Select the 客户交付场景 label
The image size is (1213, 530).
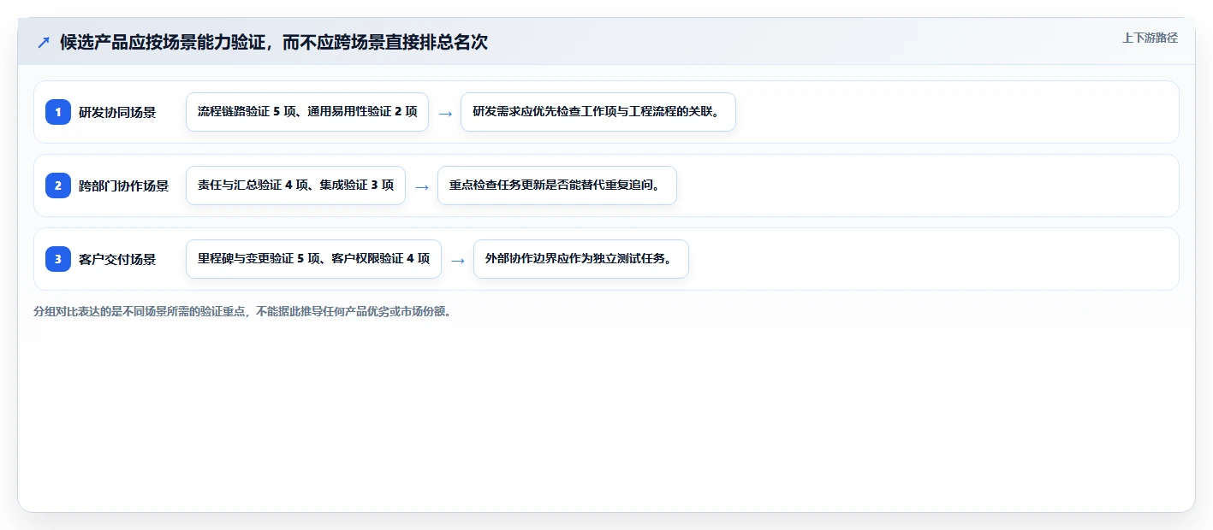click(x=117, y=259)
